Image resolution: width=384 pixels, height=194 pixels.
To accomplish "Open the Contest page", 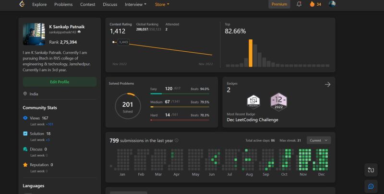I will tap(88, 4).
